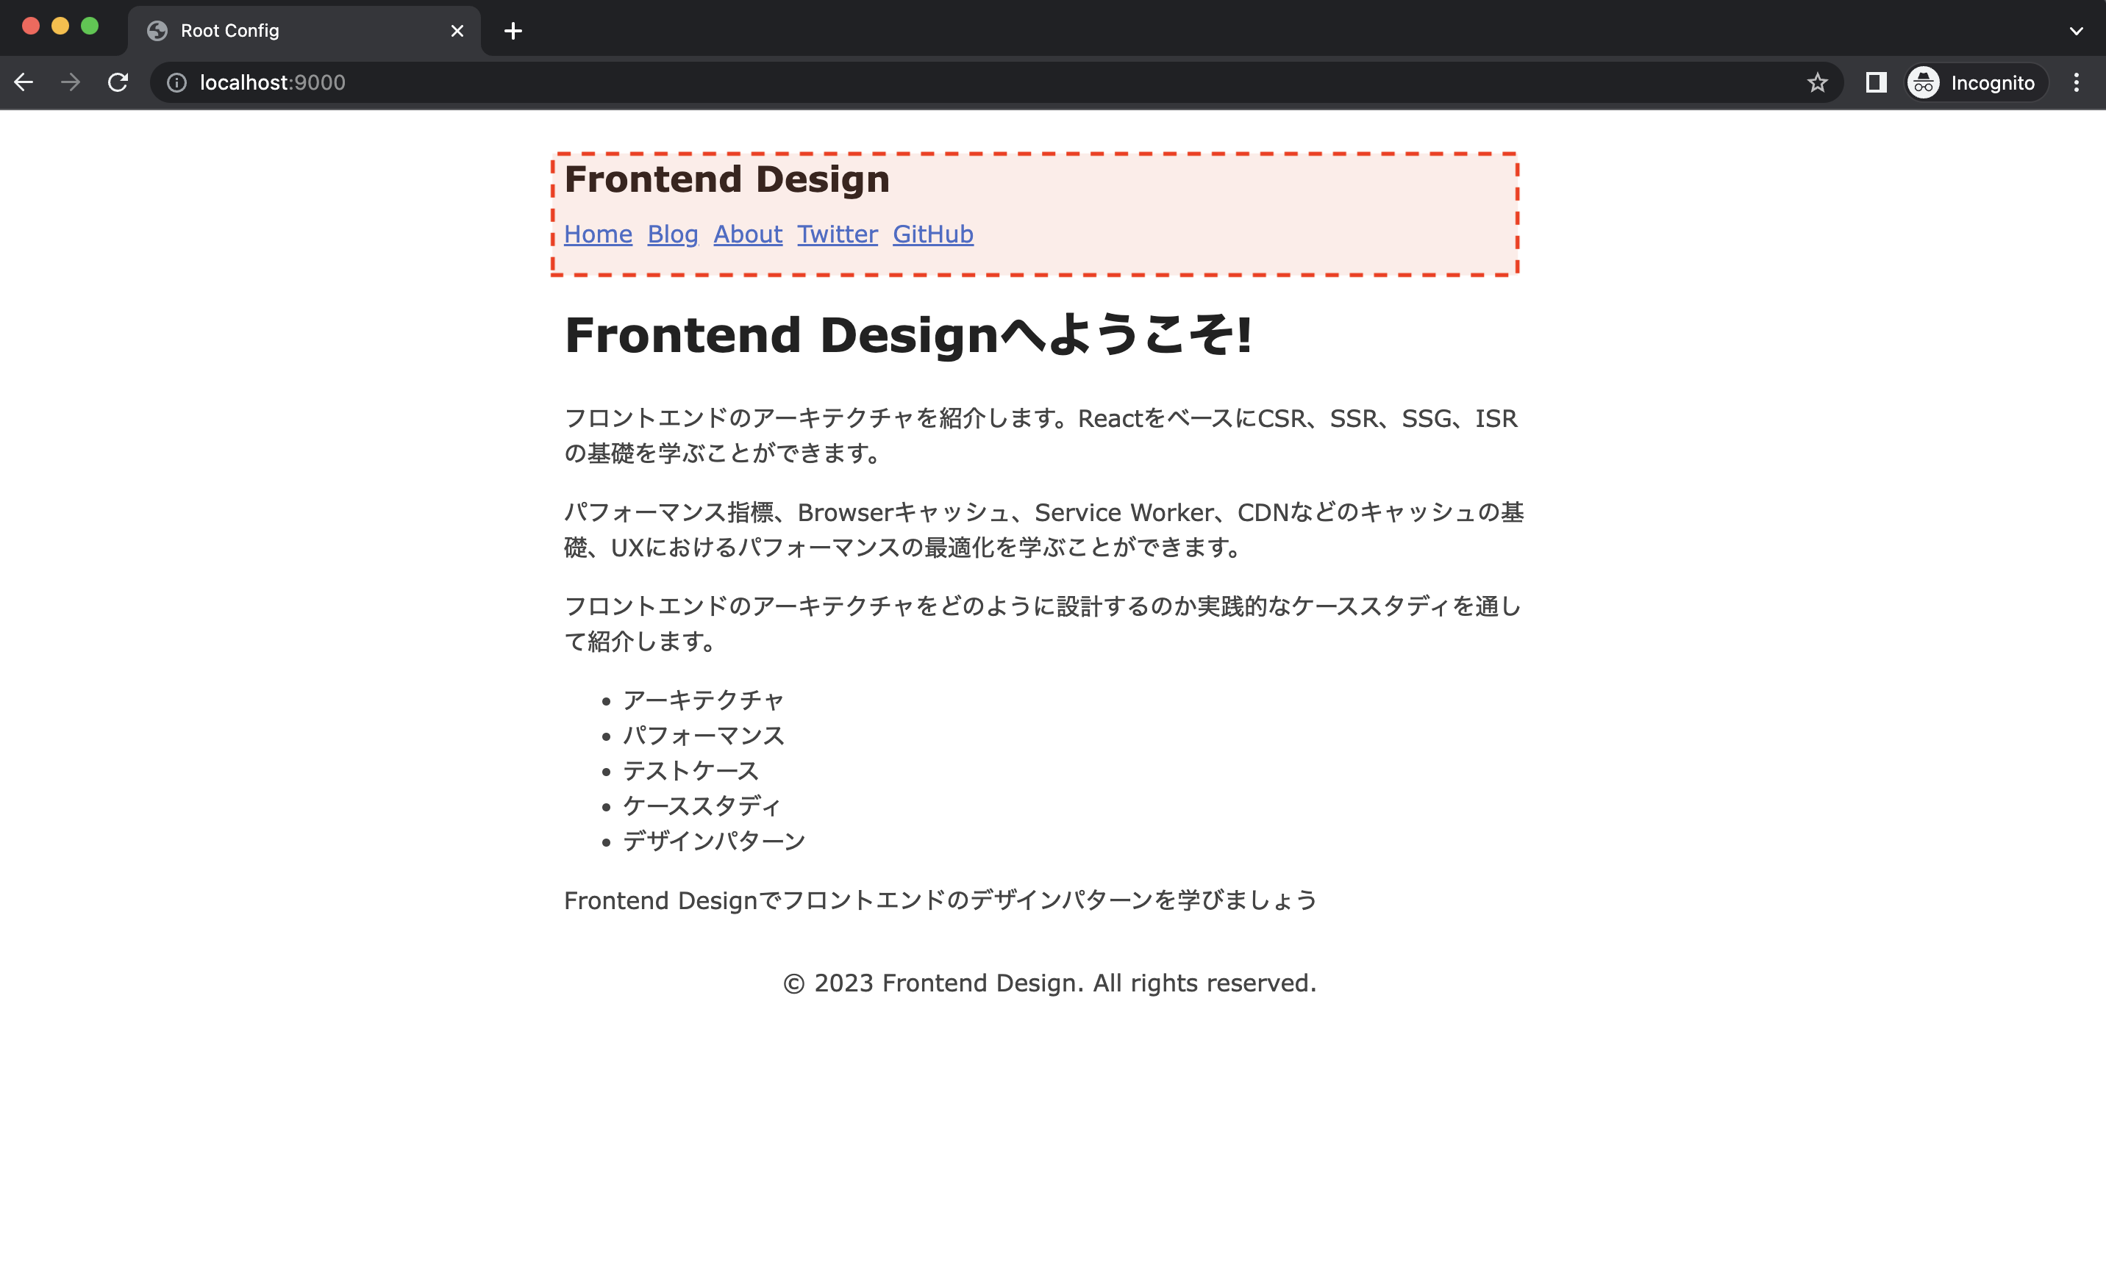
Task: Click the list item 'テストケース'
Action: click(x=690, y=770)
